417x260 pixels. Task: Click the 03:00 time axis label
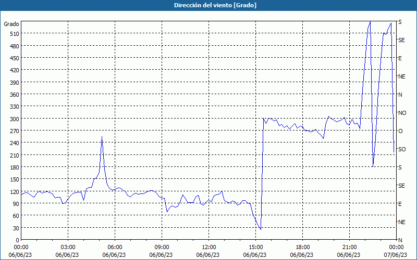click(68, 248)
